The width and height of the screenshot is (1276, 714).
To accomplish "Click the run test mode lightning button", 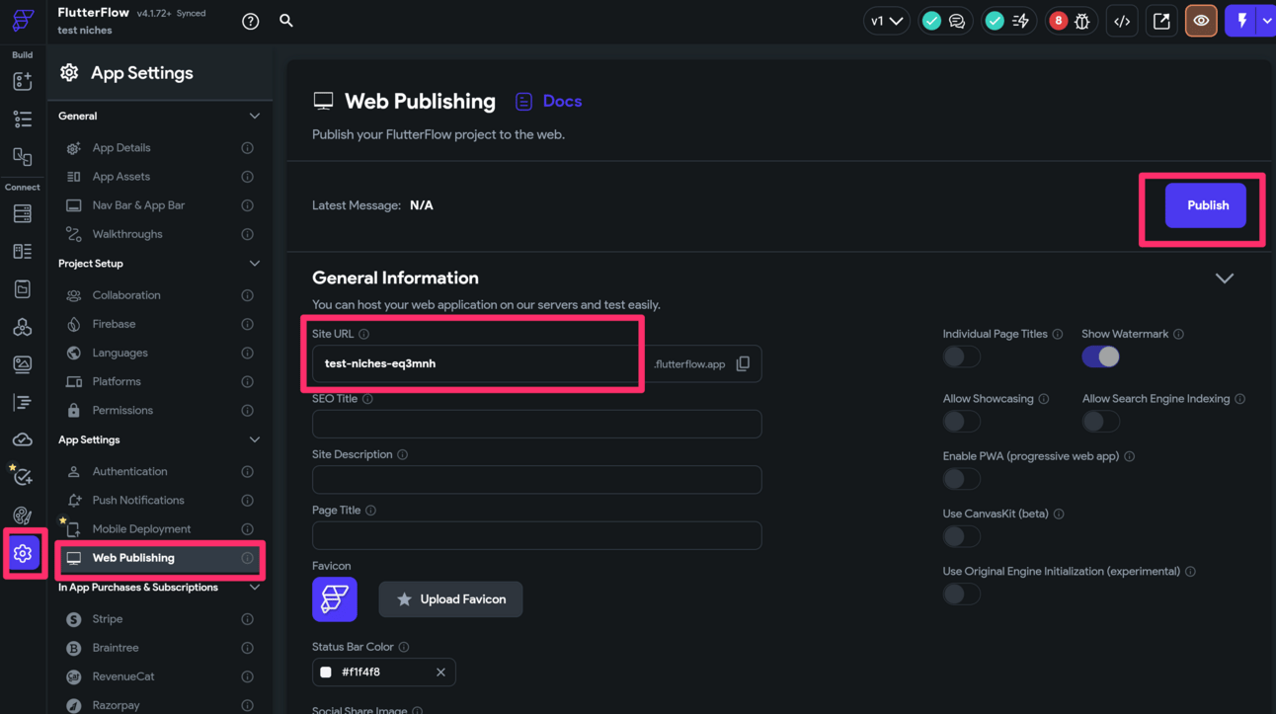I will [1241, 21].
